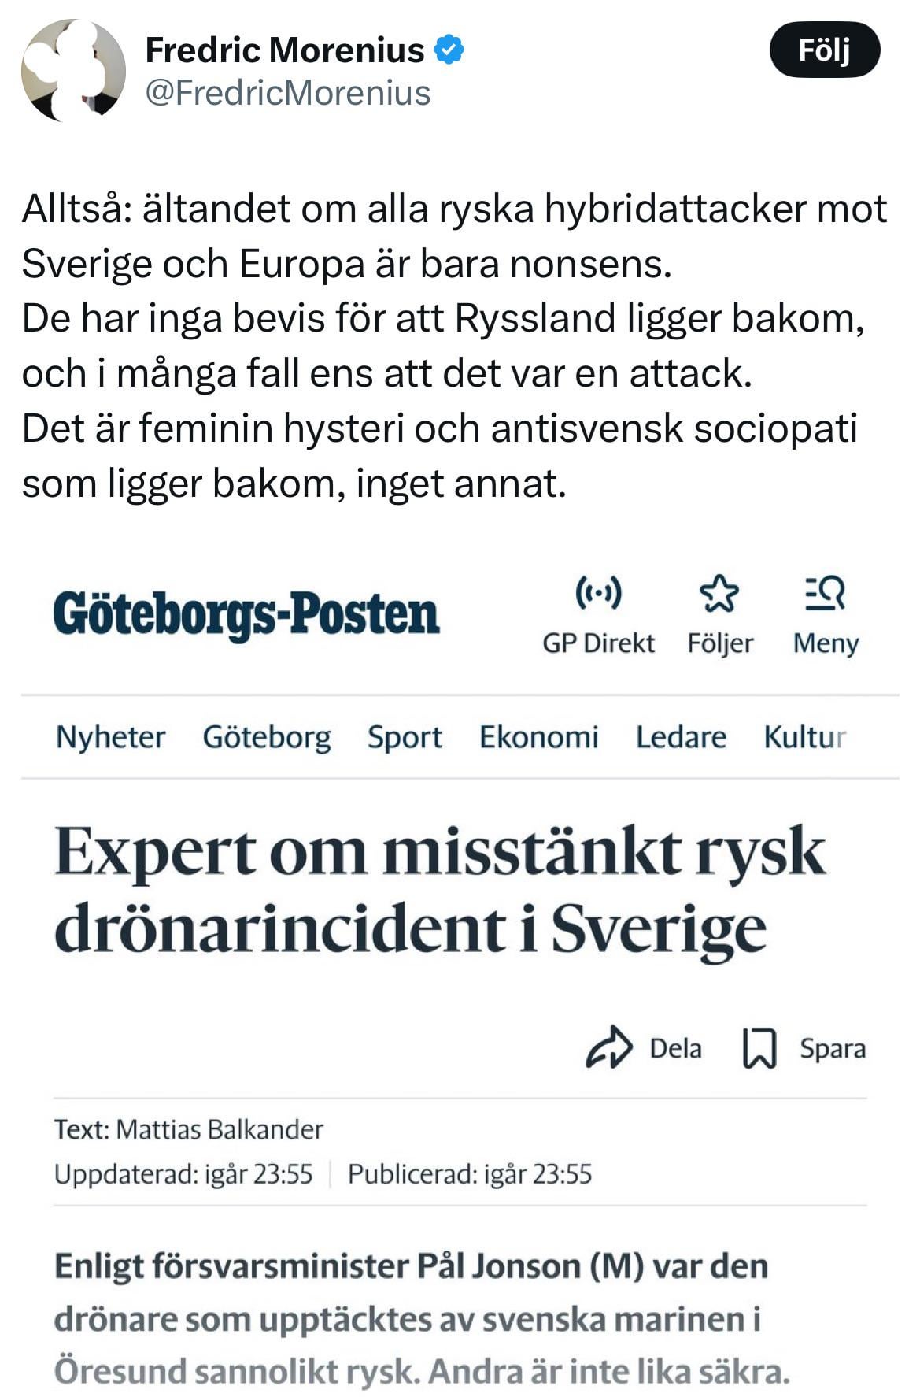
Task: Open the Ekonomi section
Action: 539,737
